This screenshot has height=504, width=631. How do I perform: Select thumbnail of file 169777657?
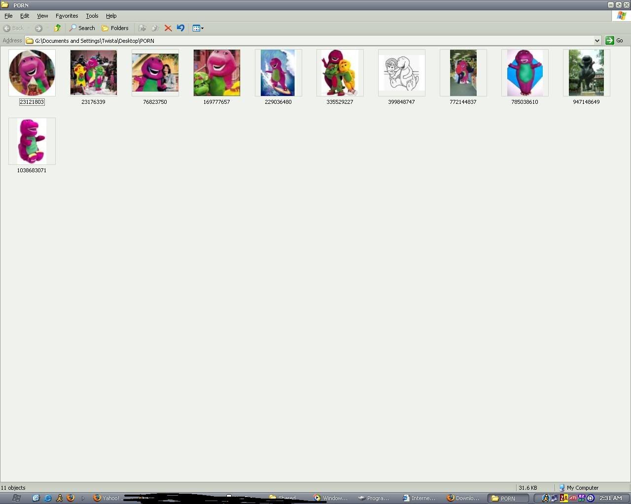tap(217, 72)
